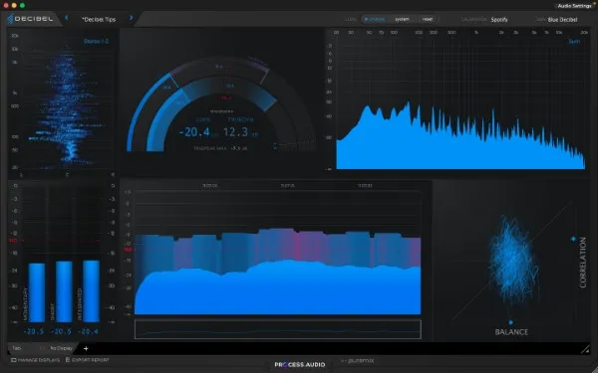Open the Stereo channel selector on spectrogram
This screenshot has width=598, height=373.
point(96,41)
